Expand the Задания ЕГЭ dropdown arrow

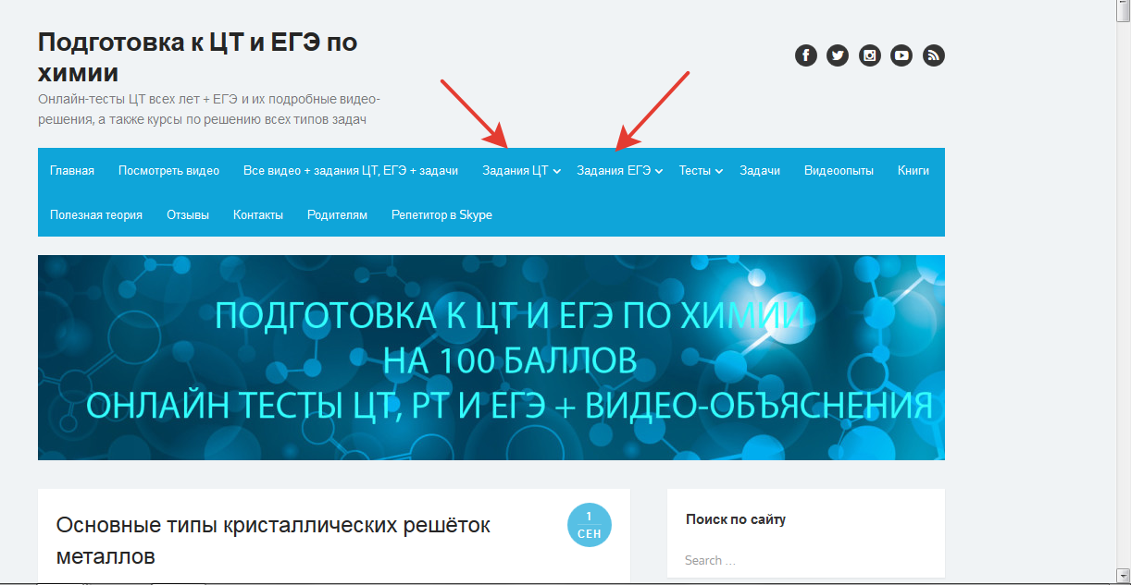(659, 171)
